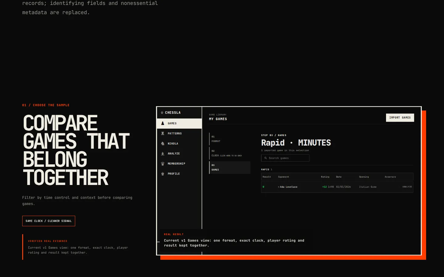Click the Game Library breadcrumb label
This screenshot has width=444, height=277.
point(218,115)
